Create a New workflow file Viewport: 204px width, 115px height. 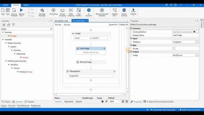point(3,12)
